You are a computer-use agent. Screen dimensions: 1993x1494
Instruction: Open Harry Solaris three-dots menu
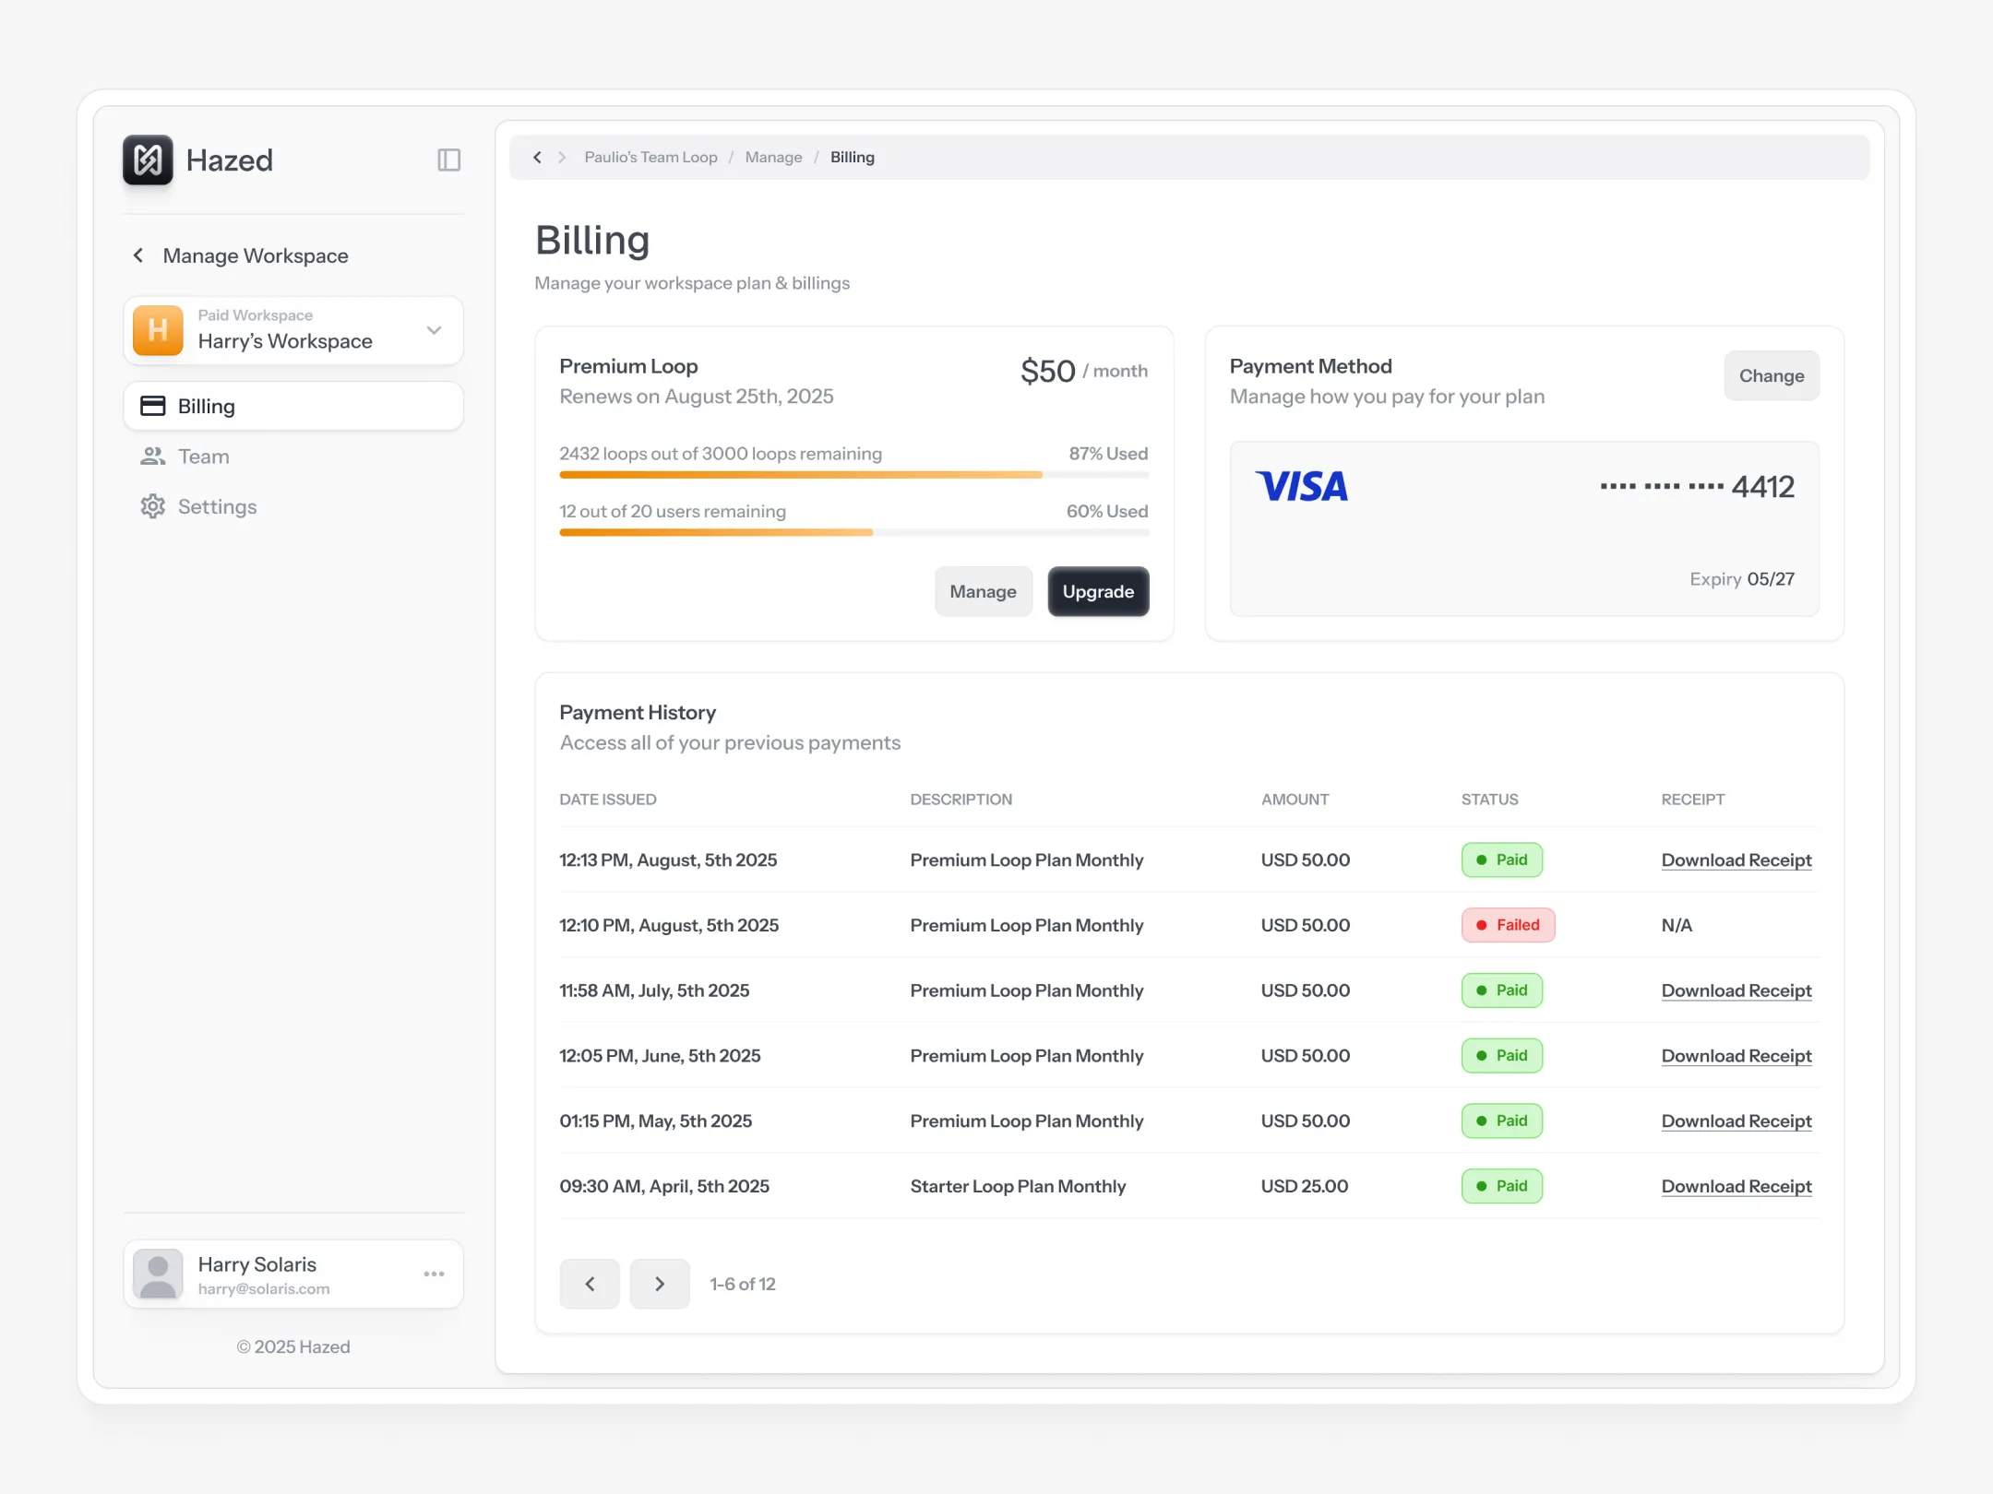[434, 1274]
